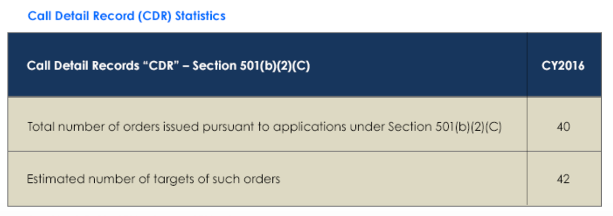Screen dimensions: 613x216
Task: Select the Estimated number of targets row
Action: [305, 178]
